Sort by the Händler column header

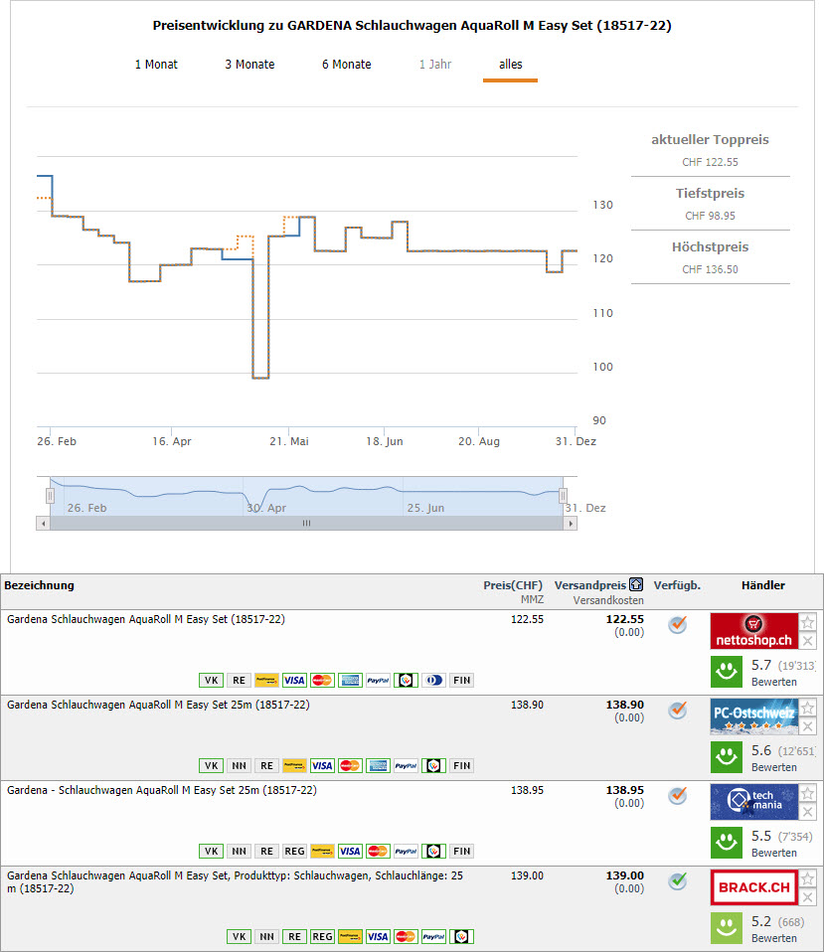coord(762,585)
